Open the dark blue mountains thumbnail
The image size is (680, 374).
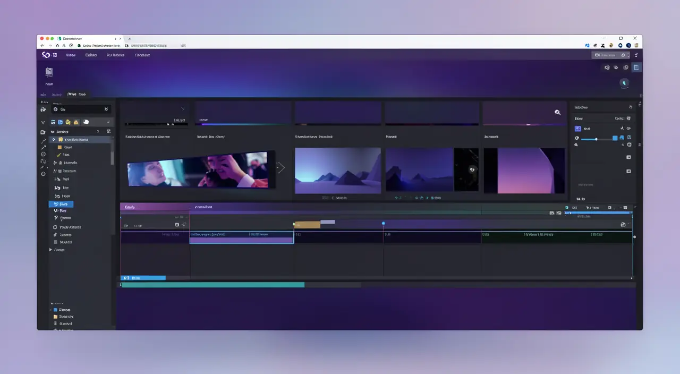coord(419,170)
